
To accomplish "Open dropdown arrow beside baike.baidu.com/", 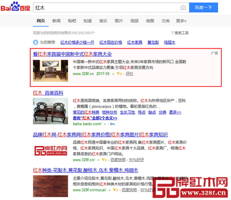I will click(104, 124).
